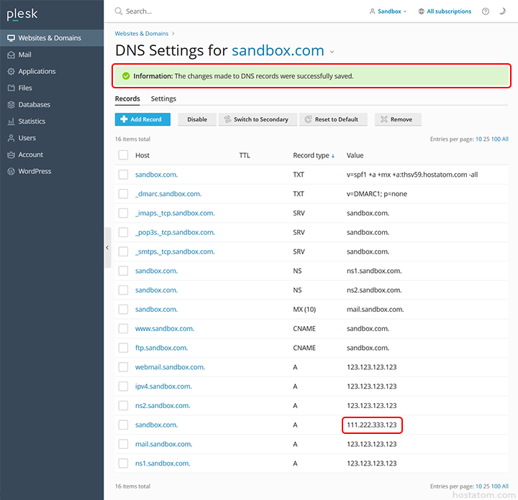Switch to the Settings tab
518x500 pixels.
163,98
